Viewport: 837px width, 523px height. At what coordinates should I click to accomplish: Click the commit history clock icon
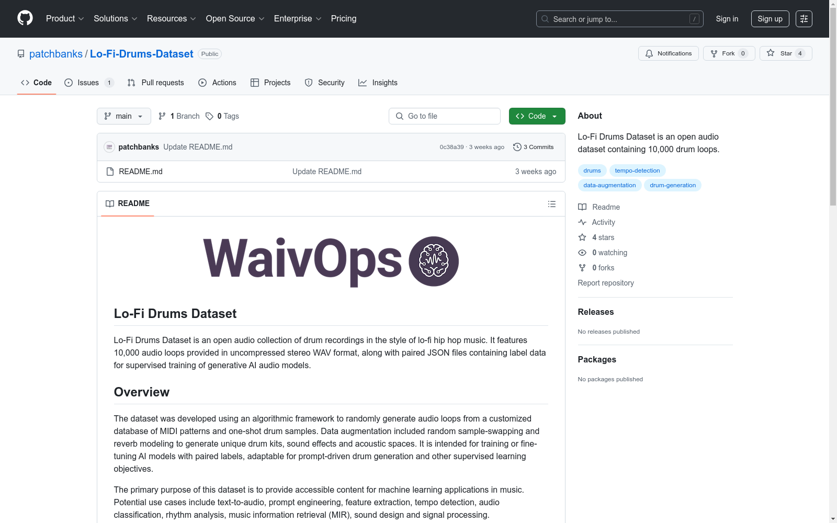point(517,147)
